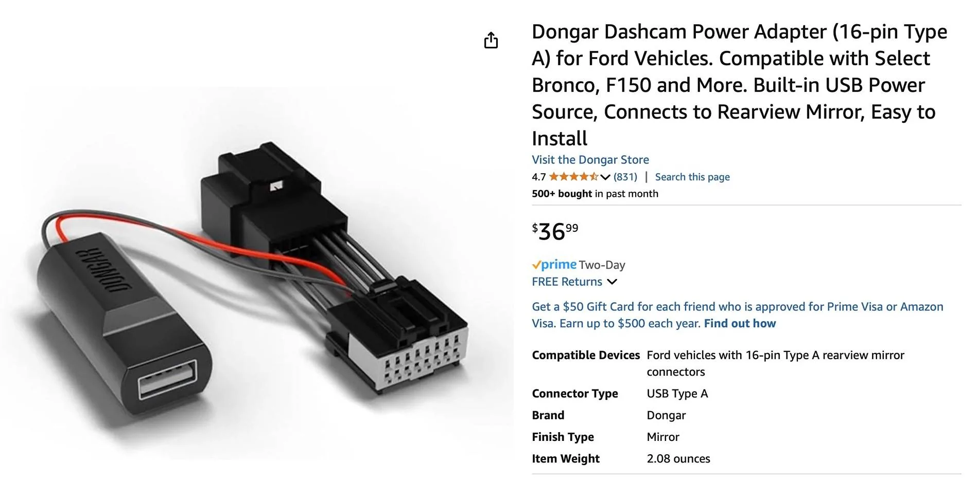
Task: Click the Prime checkmark logo
Action: 554,265
